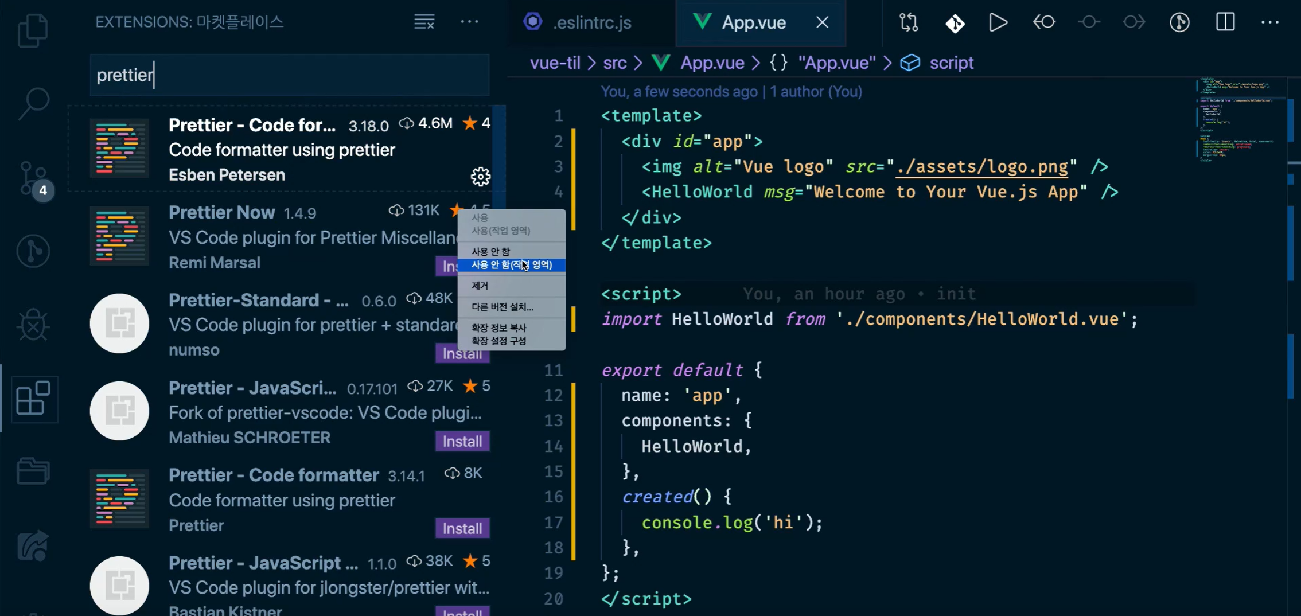Open the Project Manager folder icon
Image resolution: width=1301 pixels, height=616 pixels.
coord(33,471)
